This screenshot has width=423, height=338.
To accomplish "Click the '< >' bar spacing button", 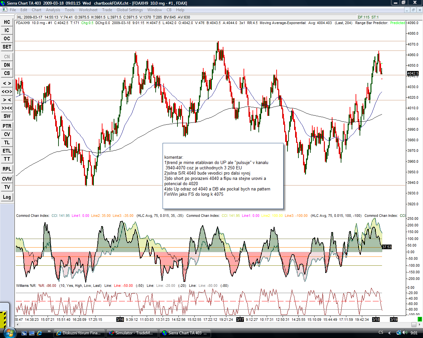I will [x=7, y=83].
